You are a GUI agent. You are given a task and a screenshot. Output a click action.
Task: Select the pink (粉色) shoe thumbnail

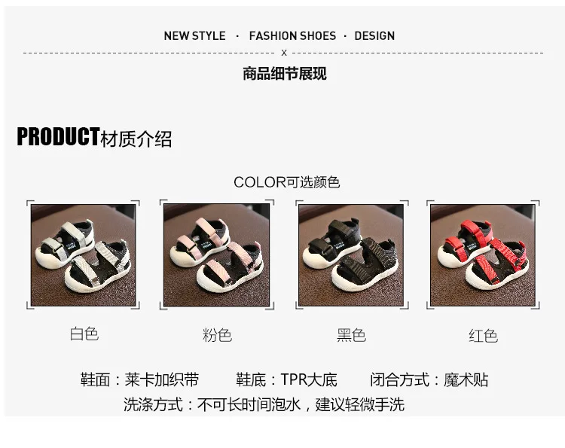point(216,255)
